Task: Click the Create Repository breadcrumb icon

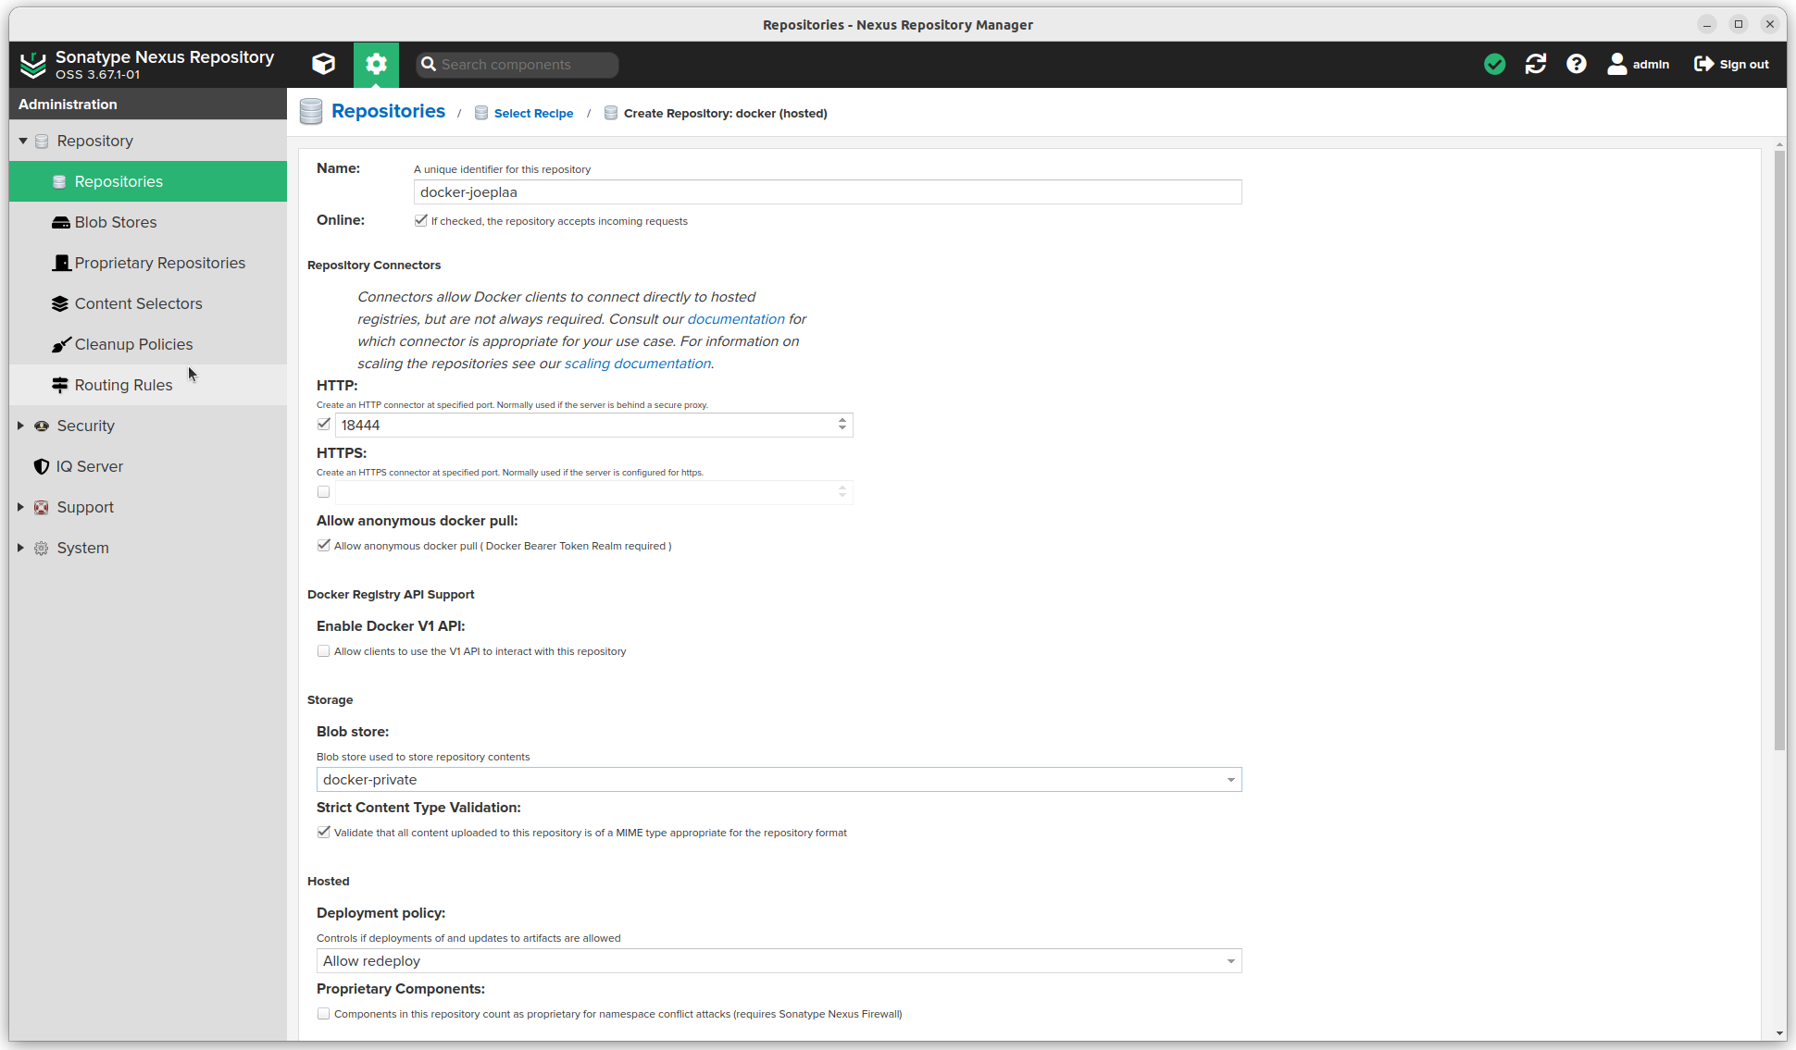Action: tap(611, 113)
